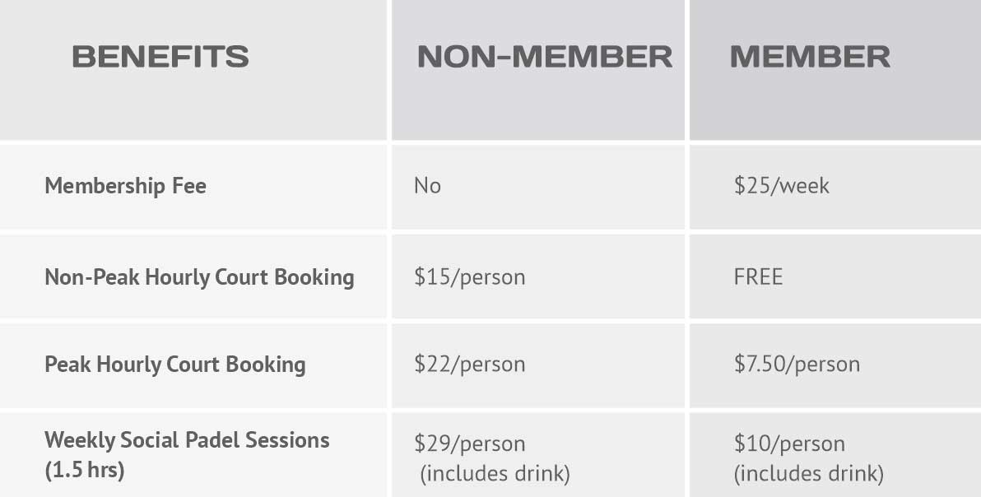This screenshot has height=497, width=981.
Task: Click the Peak Hourly Court Booking label
Action: click(x=174, y=365)
